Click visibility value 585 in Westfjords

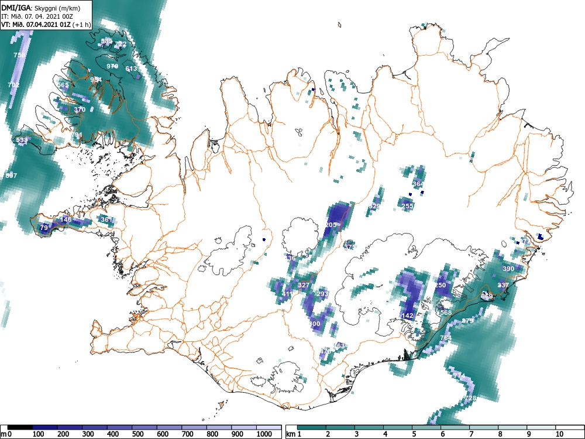[106, 41]
